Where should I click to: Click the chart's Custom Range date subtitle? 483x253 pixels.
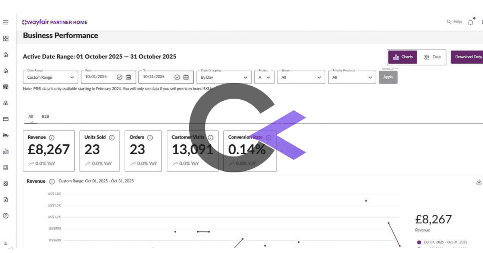point(96,181)
